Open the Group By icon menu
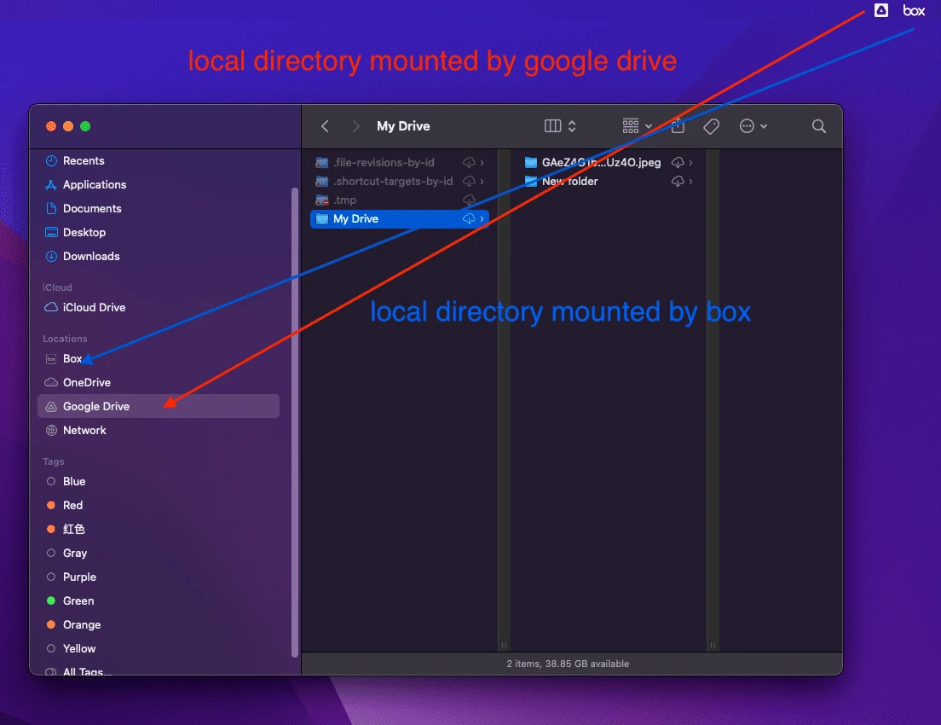Viewport: 941px width, 725px height. click(637, 126)
